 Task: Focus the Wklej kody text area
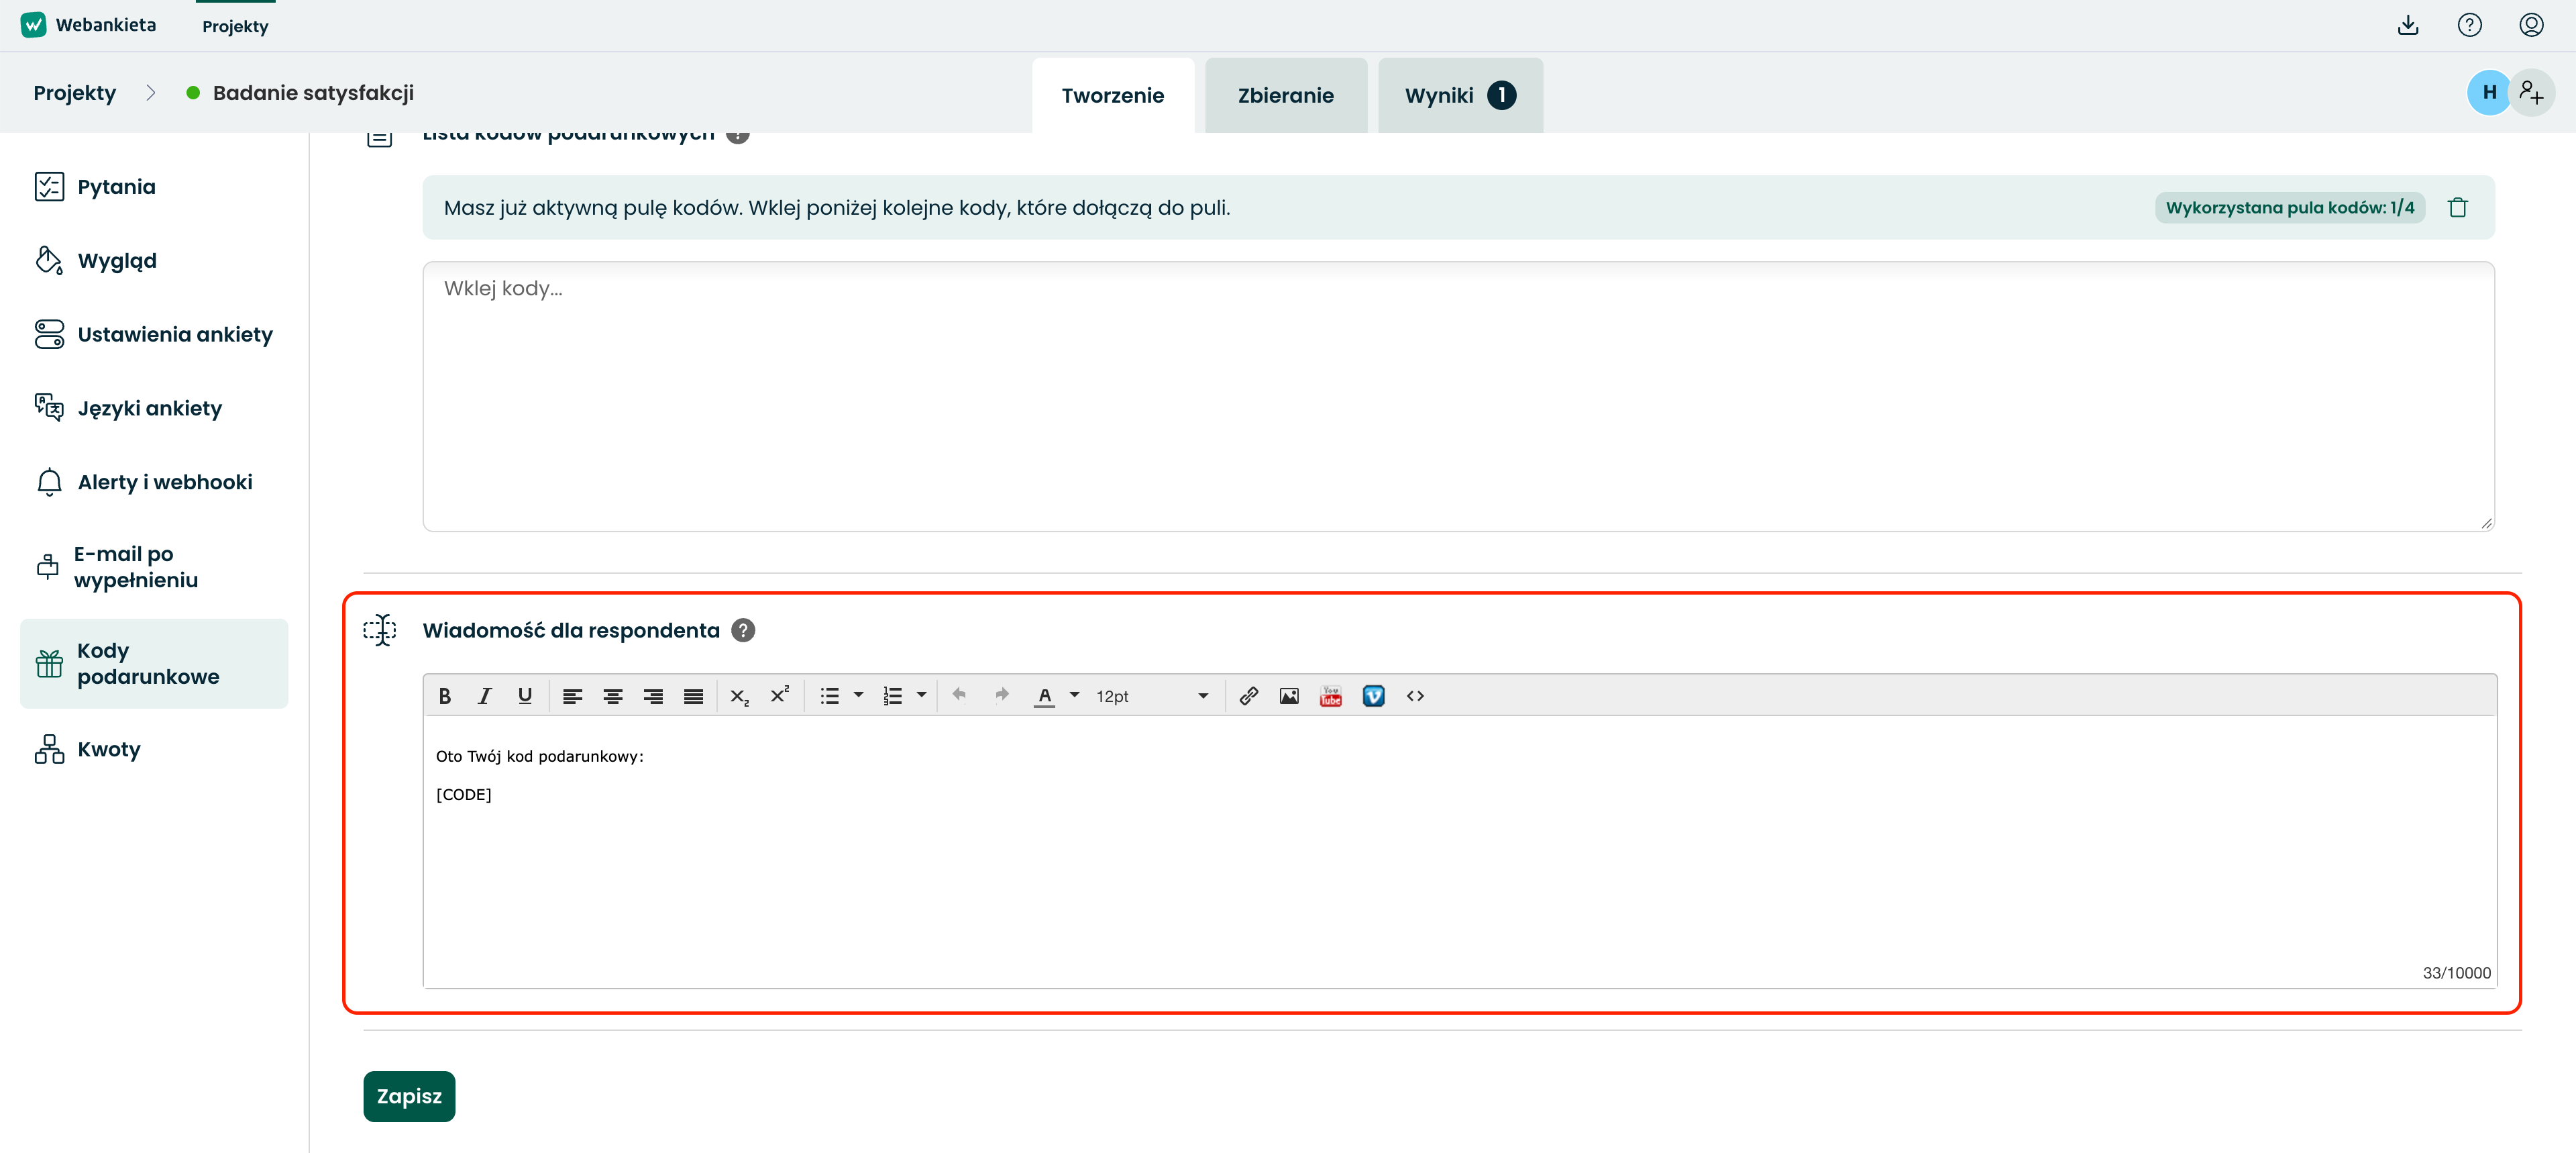point(1458,397)
